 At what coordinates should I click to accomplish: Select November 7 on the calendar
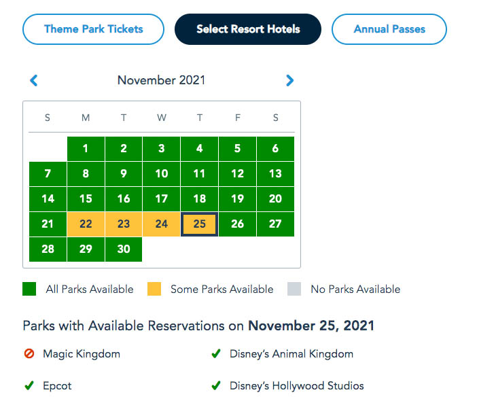pyautogui.click(x=48, y=174)
